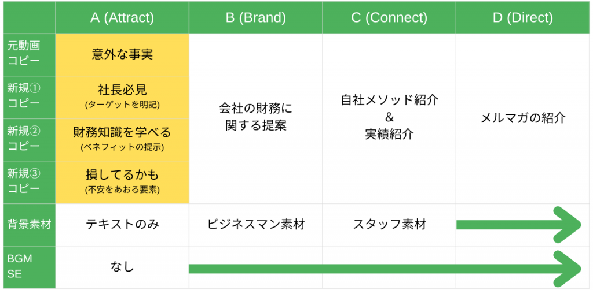The image size is (593, 290).
Task: Click the 背景素材 row label
Action: (30, 225)
